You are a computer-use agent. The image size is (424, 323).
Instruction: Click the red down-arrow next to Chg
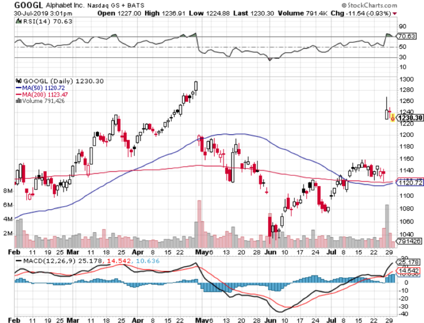pos(395,14)
